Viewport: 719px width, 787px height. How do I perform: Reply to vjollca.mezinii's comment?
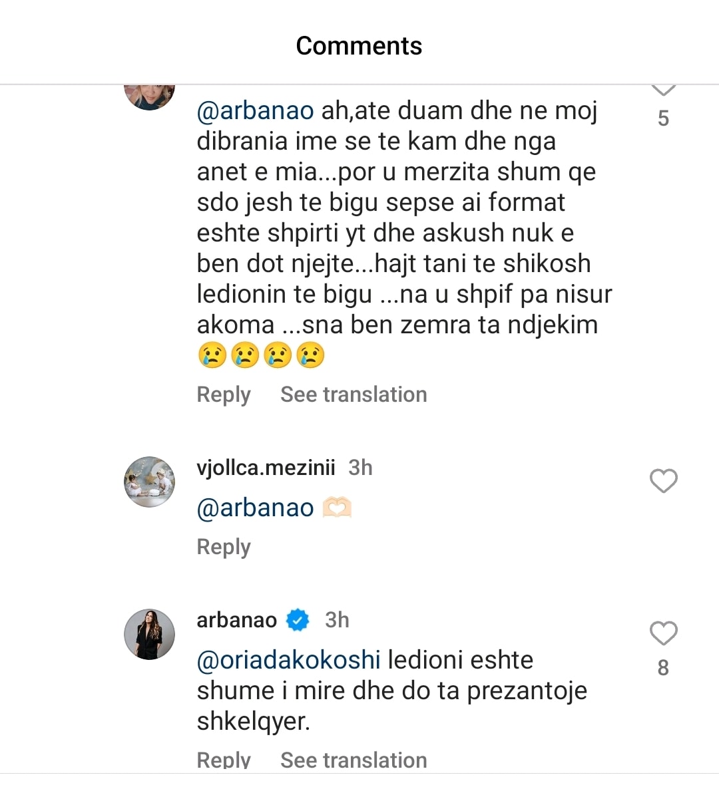click(224, 547)
